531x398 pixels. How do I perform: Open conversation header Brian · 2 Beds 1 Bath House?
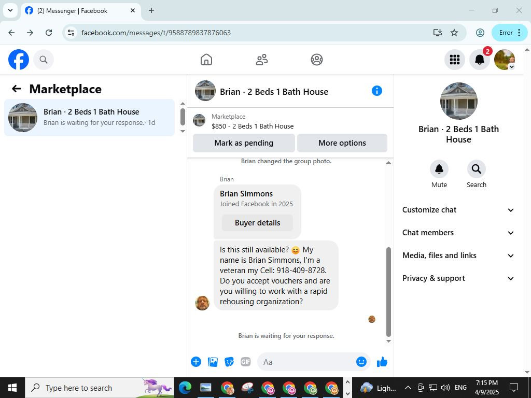(x=274, y=92)
